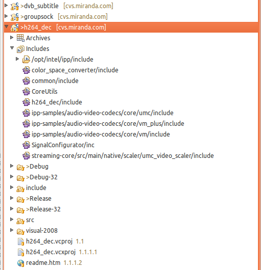This screenshot has height=270, width=261.
Task: Select the SignalConfigurator/inc include path
Action: [x=63, y=145]
